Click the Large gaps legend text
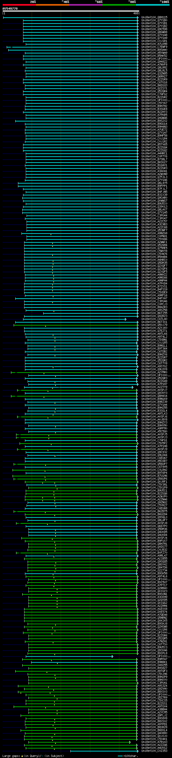The image size is (172, 758). 33,756
